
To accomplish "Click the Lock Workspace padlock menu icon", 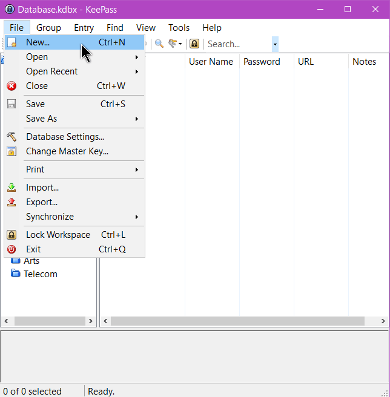I will pyautogui.click(x=12, y=235).
